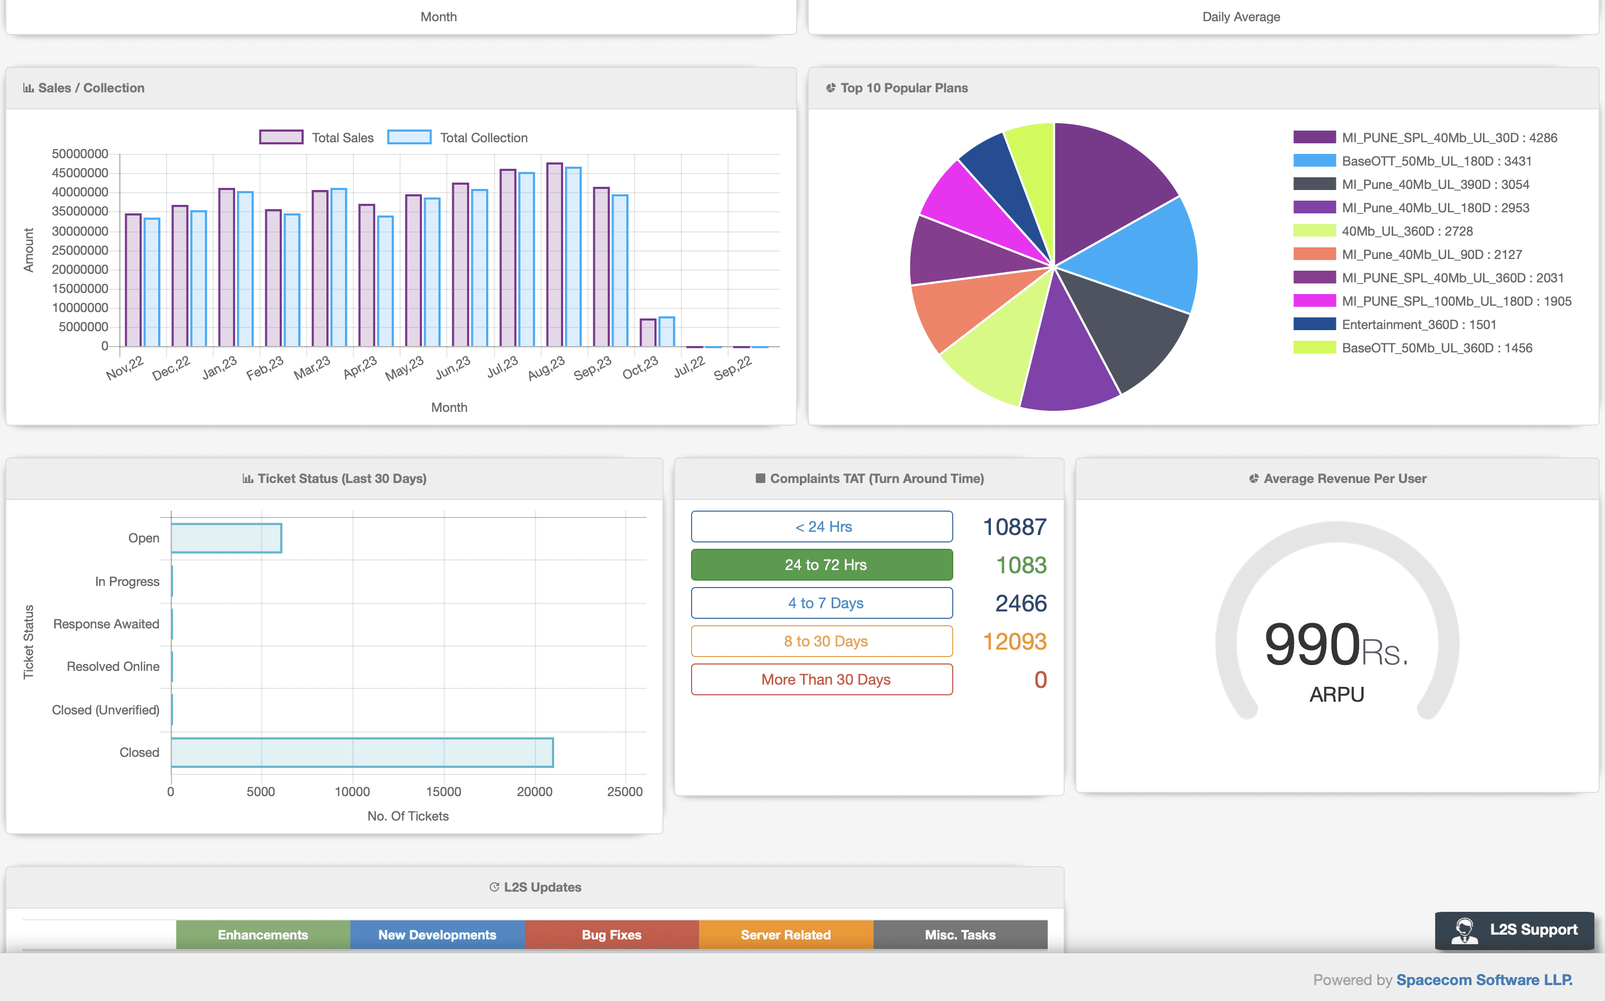Viewport: 1605px width, 1001px height.
Task: Hide the Entertainment_360D legend entry
Action: click(x=1395, y=324)
